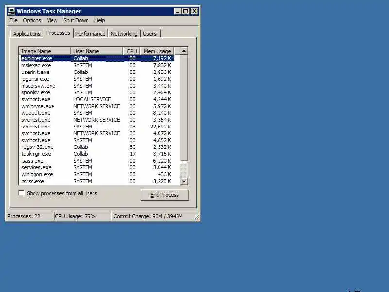This screenshot has width=389, height=292.
Task: Maximize the Windows Task Manager window
Action: coord(186,11)
